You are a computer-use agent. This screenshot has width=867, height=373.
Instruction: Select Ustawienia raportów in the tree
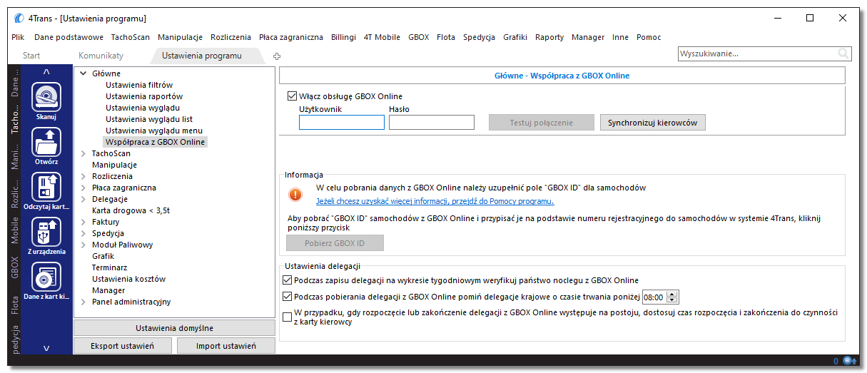[144, 96]
